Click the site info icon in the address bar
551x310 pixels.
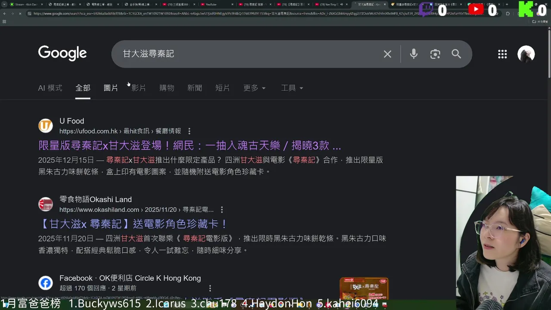click(29, 13)
